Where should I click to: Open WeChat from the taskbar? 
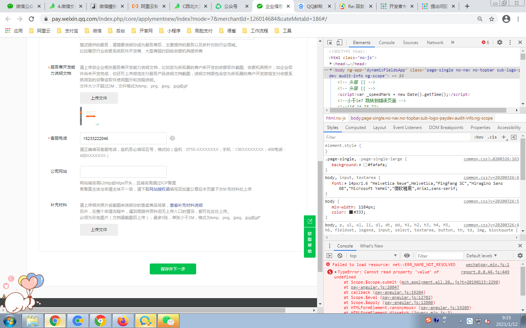tap(168, 321)
